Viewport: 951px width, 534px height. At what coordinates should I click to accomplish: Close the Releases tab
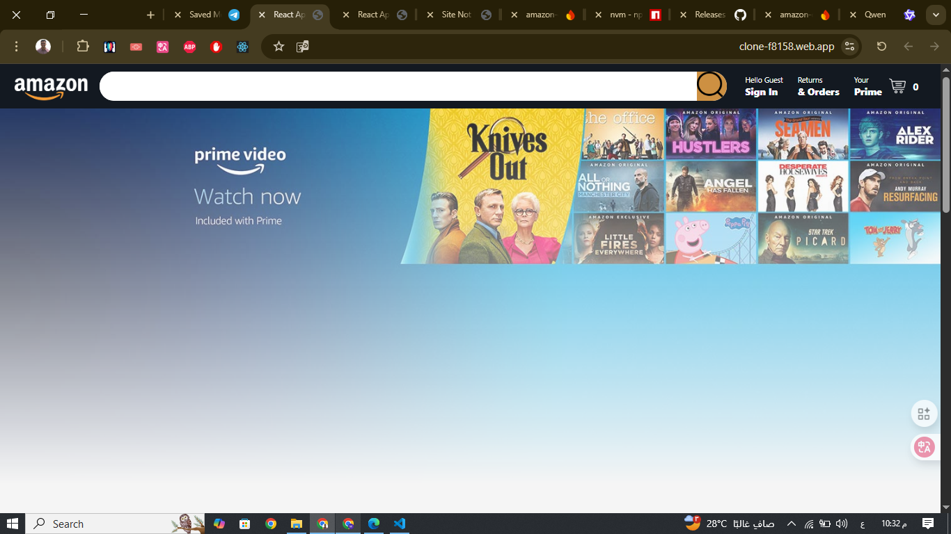(x=683, y=15)
